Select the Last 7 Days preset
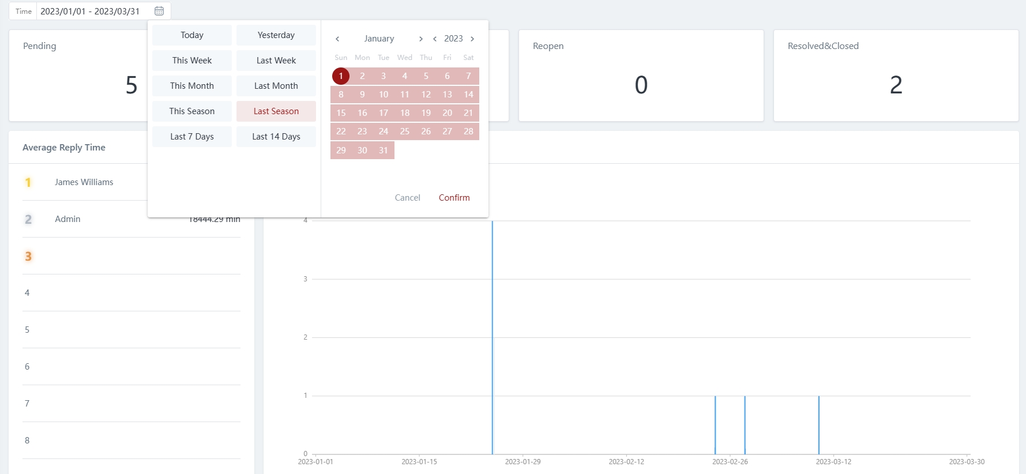 tap(192, 137)
